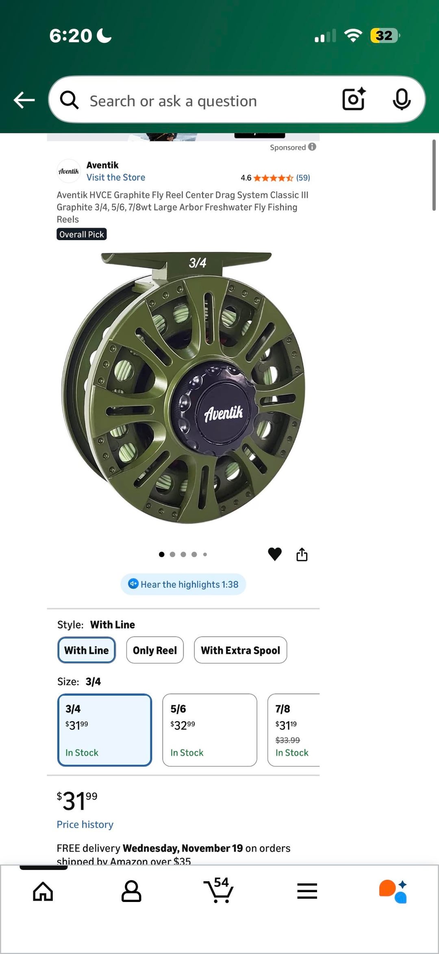Tap the microphone voice search icon
This screenshot has height=954, width=439.
click(x=402, y=100)
